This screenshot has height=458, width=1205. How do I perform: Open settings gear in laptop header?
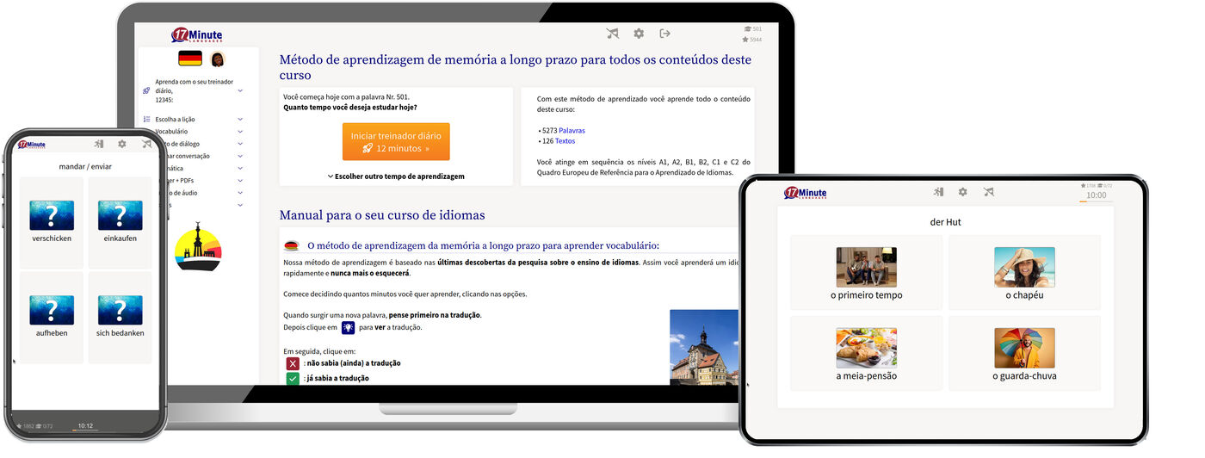639,34
